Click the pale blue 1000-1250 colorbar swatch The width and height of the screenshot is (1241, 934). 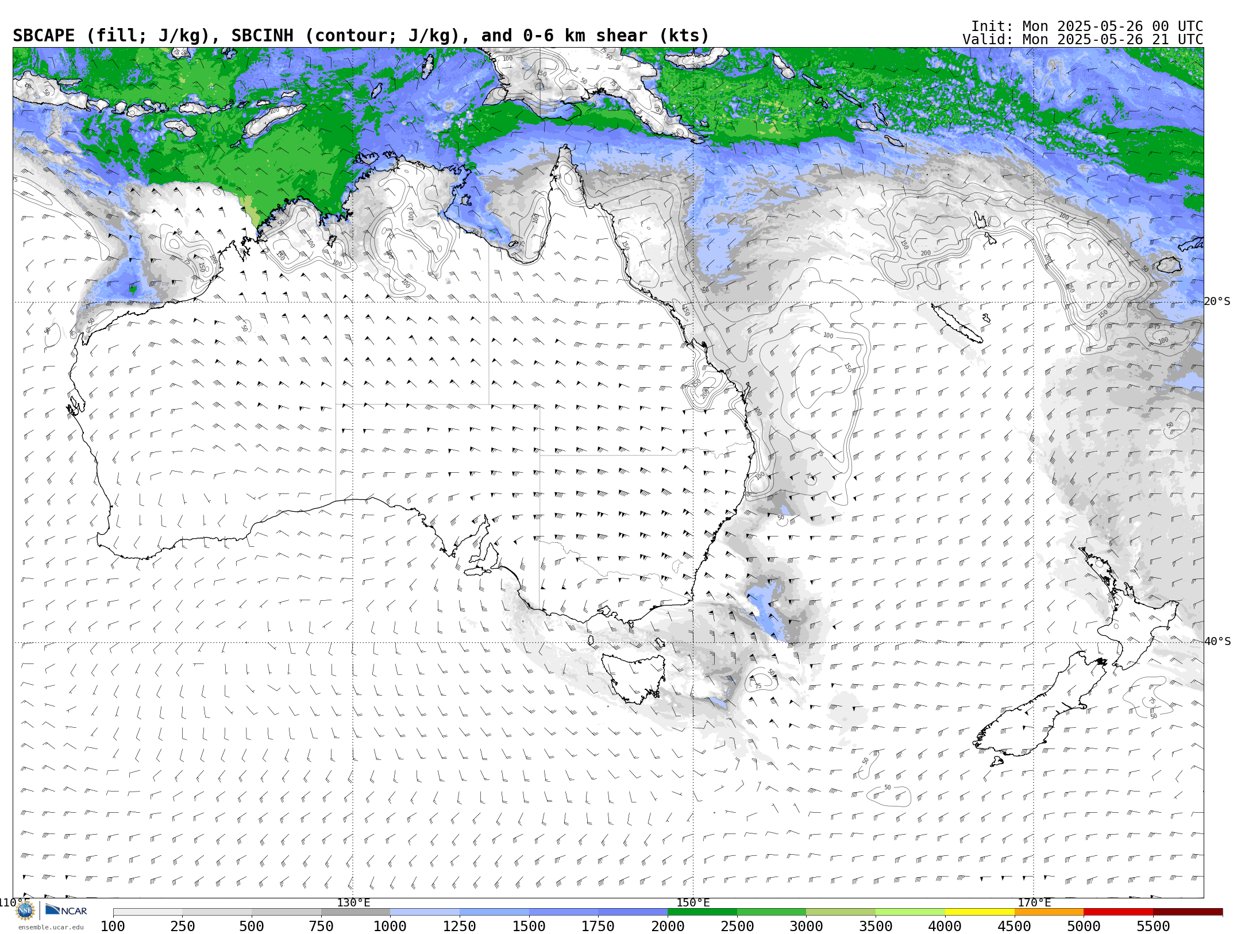click(x=425, y=912)
